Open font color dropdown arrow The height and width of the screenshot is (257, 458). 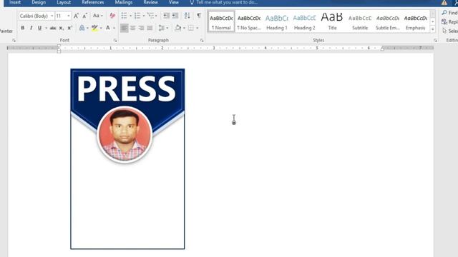[114, 28]
